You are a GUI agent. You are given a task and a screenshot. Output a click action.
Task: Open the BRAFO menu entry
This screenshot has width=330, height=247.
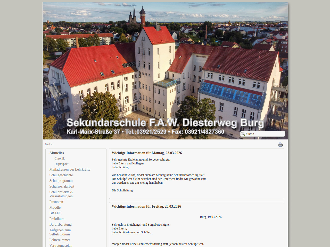[55, 213]
